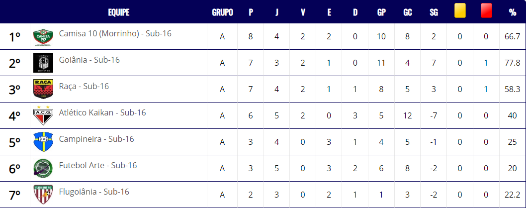
Task: Click the Goiânia black team logo
Action: pos(43,63)
